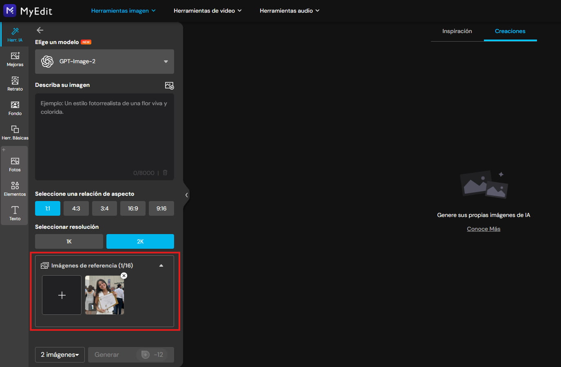This screenshot has width=561, height=367.
Task: Open the Conoce Más link
Action: tap(484, 229)
